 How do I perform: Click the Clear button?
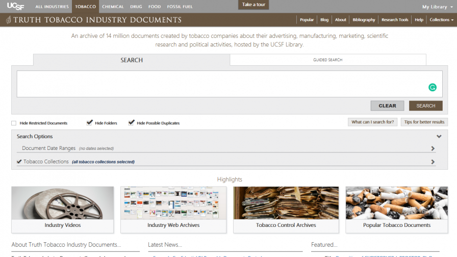click(x=387, y=106)
